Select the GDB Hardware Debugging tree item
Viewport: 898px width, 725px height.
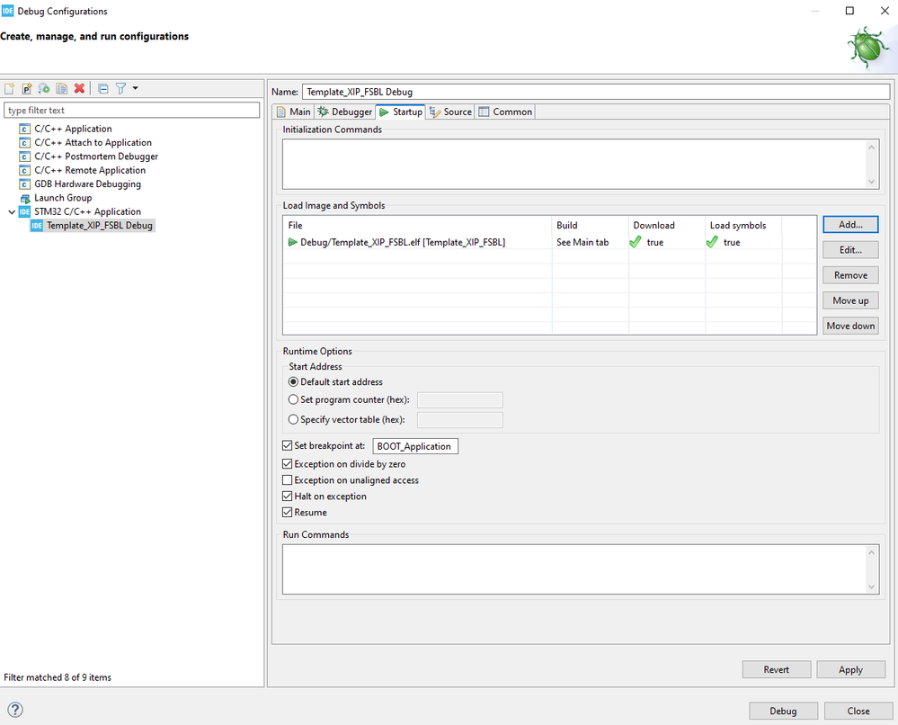click(x=87, y=184)
